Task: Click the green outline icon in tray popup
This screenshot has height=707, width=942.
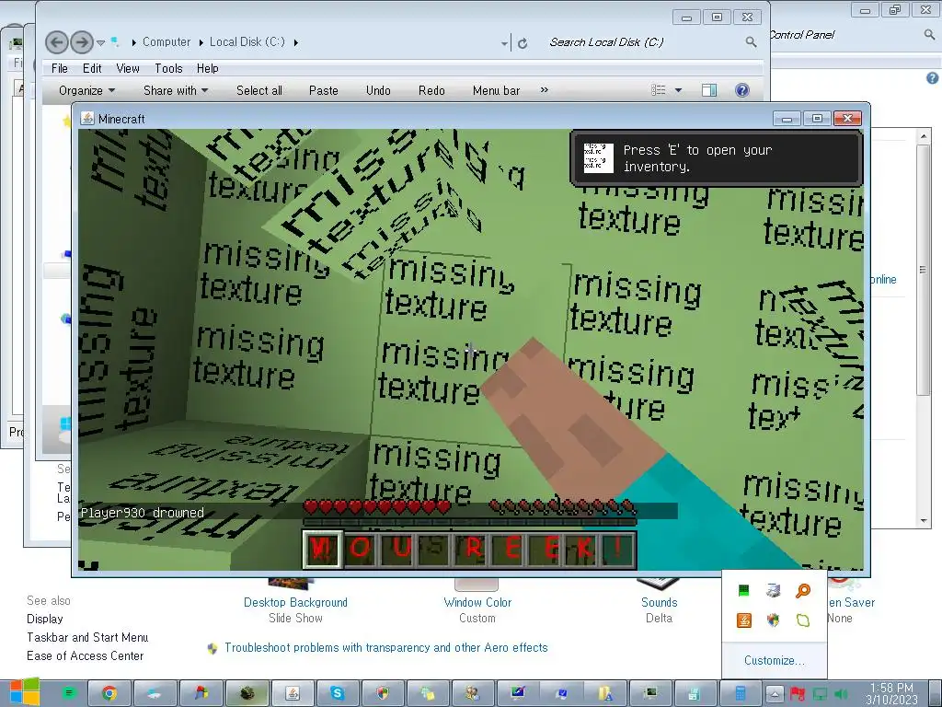Action: point(802,620)
